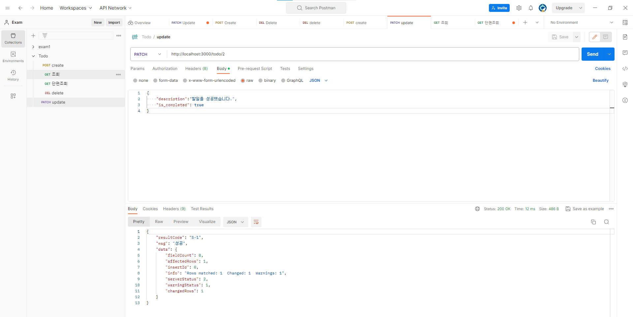Open the Collections sidebar panel

tap(13, 39)
